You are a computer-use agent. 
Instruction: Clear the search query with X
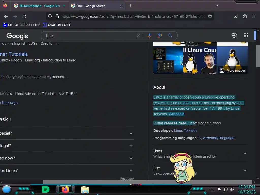(138, 36)
